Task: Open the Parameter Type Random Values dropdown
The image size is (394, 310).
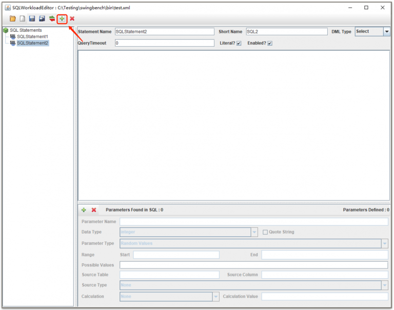Action: pos(385,243)
